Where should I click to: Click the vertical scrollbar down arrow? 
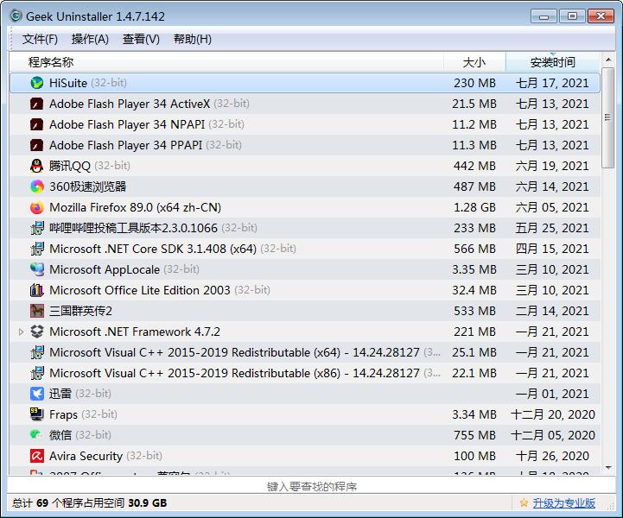point(607,469)
